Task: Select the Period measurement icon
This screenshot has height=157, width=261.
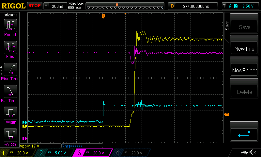Action: pyautogui.click(x=10, y=26)
